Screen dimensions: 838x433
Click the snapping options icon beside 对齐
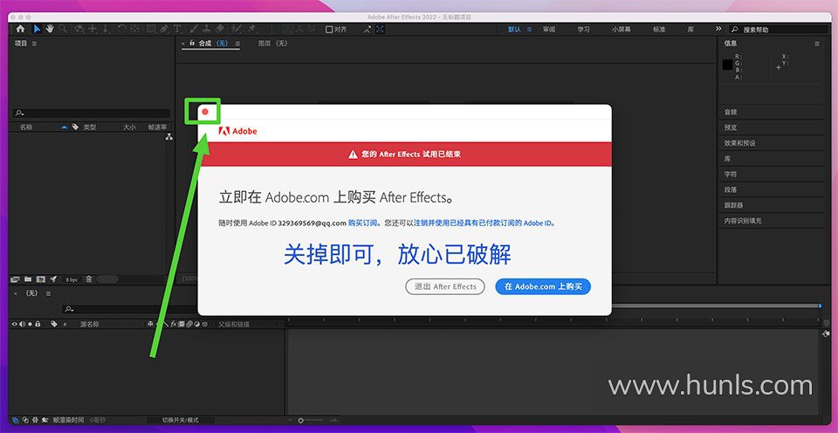point(367,30)
